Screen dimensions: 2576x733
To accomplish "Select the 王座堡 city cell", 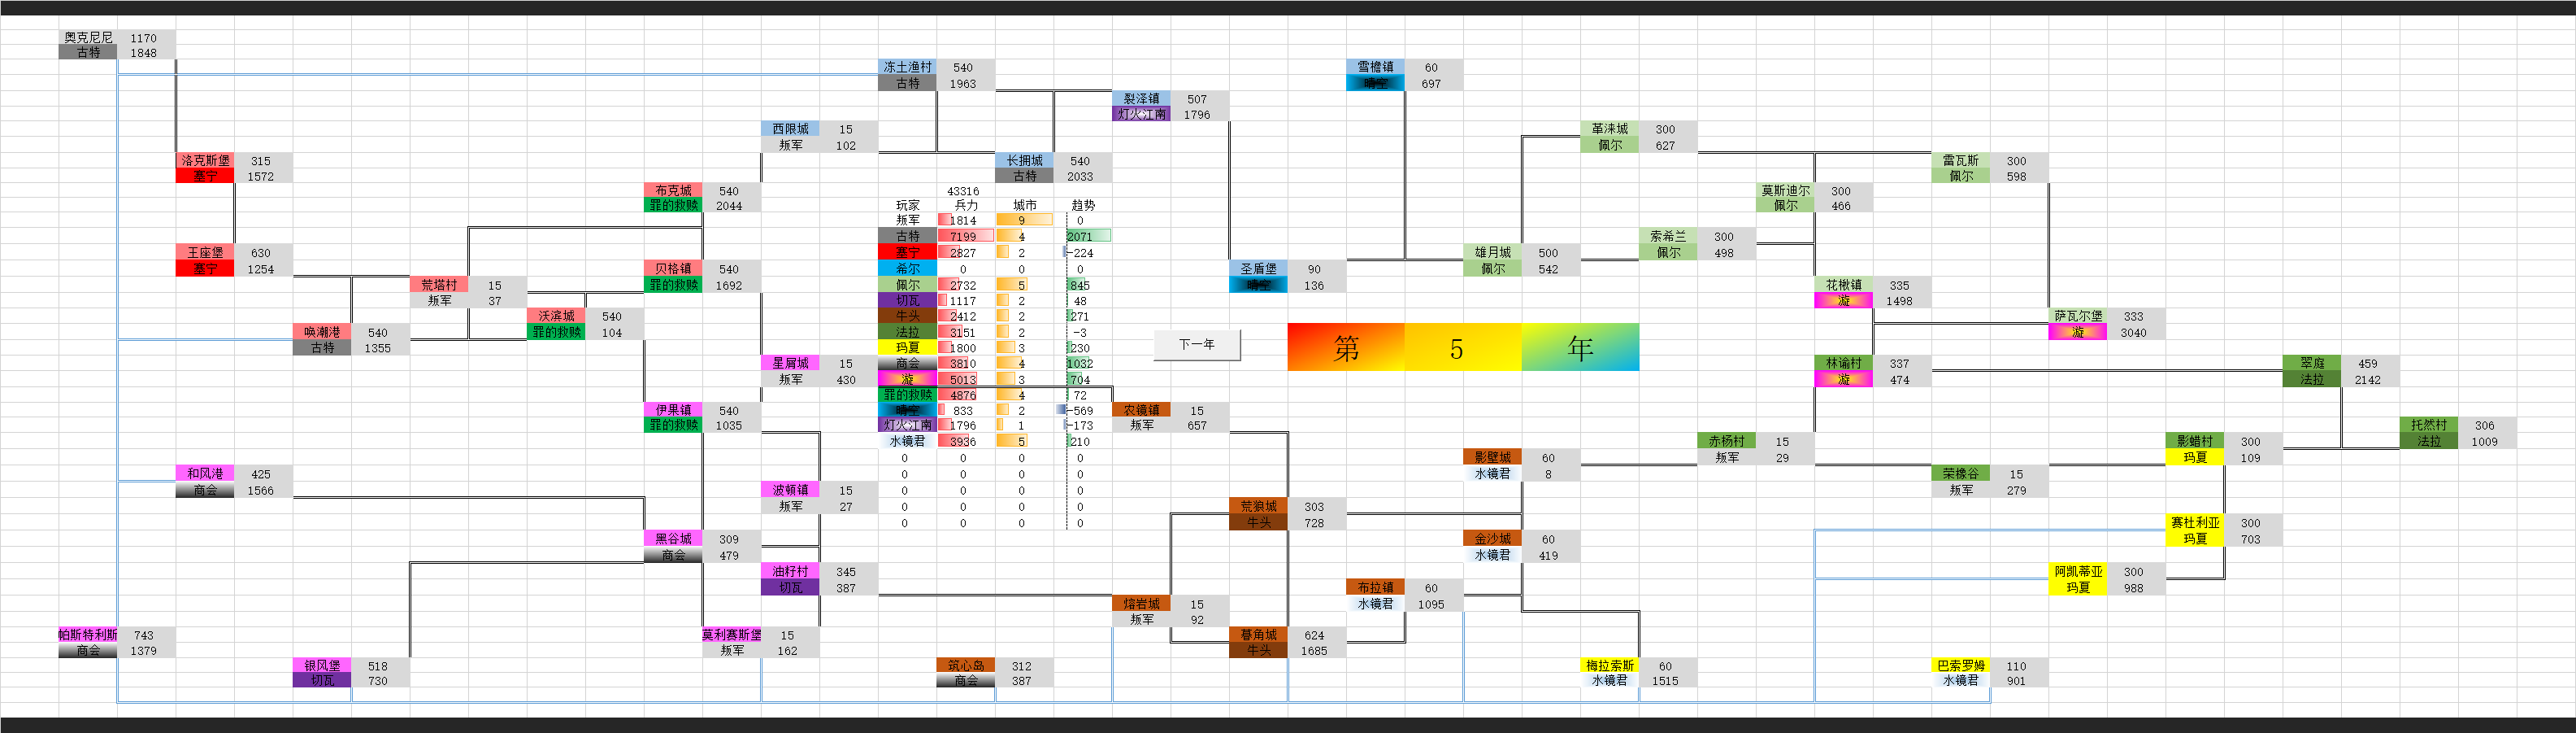I will [205, 252].
